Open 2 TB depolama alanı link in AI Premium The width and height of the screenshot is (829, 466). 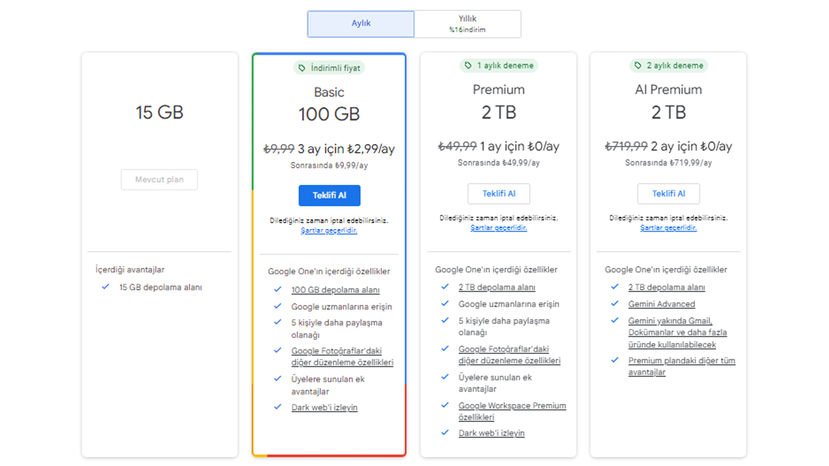(x=666, y=287)
